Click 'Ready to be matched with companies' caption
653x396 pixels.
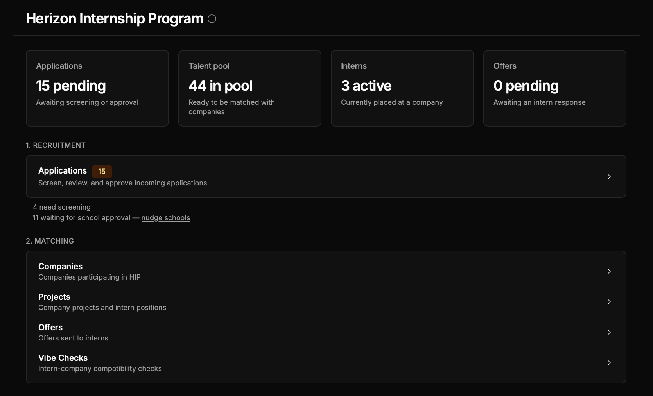click(x=231, y=107)
